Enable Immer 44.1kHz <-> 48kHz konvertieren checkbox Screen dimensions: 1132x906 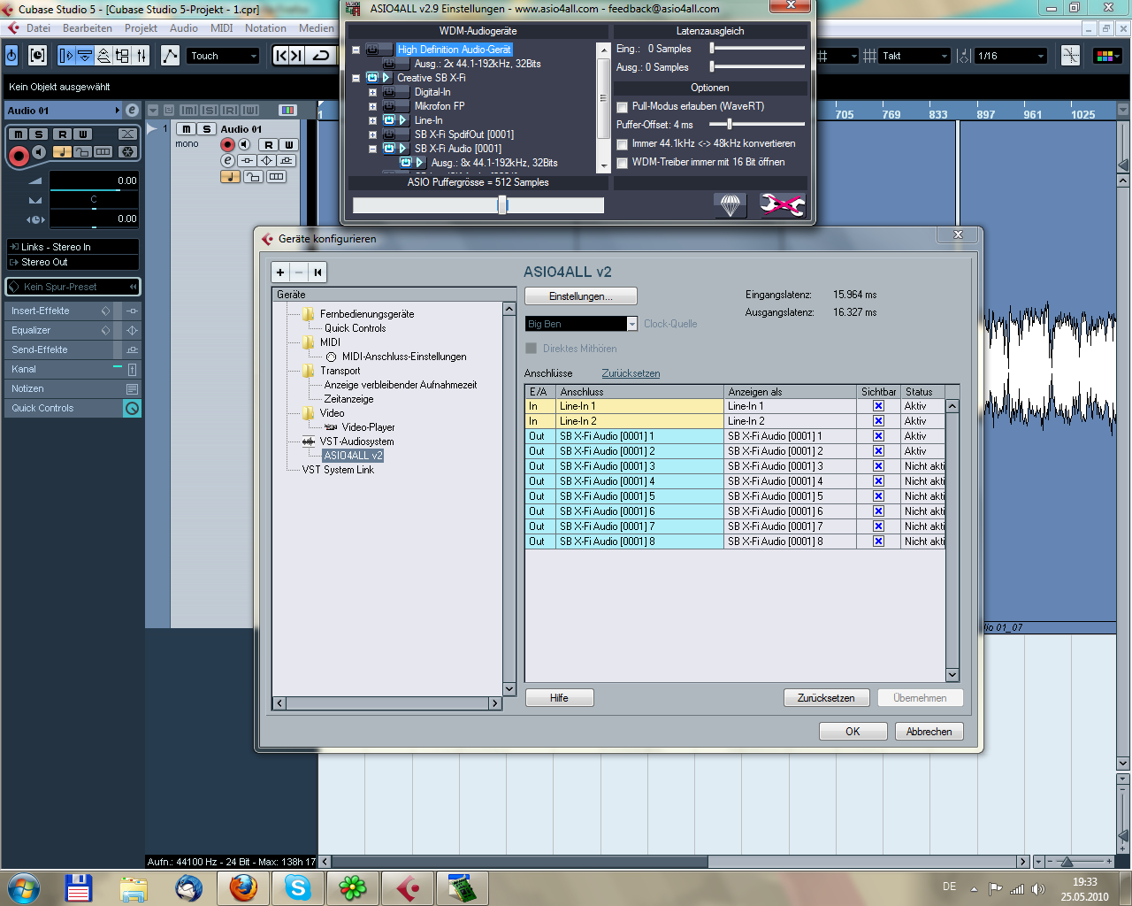[x=622, y=143]
